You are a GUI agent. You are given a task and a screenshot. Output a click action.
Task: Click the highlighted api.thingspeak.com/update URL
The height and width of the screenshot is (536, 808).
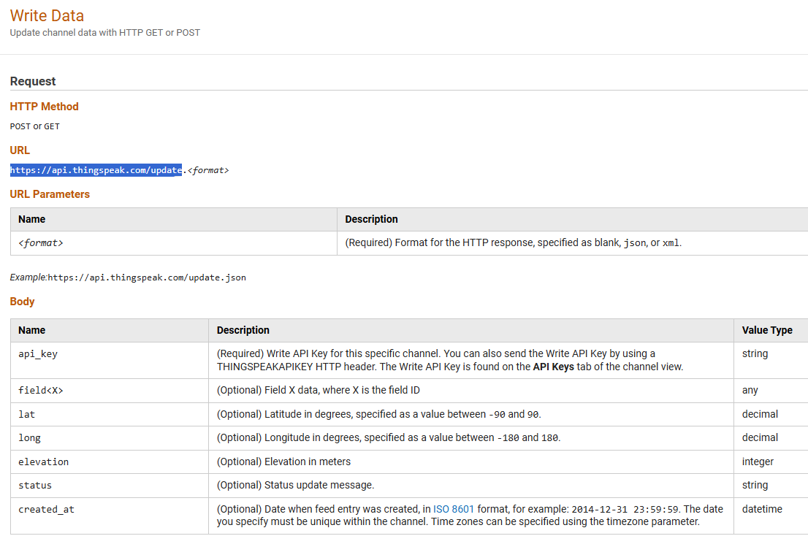[96, 170]
